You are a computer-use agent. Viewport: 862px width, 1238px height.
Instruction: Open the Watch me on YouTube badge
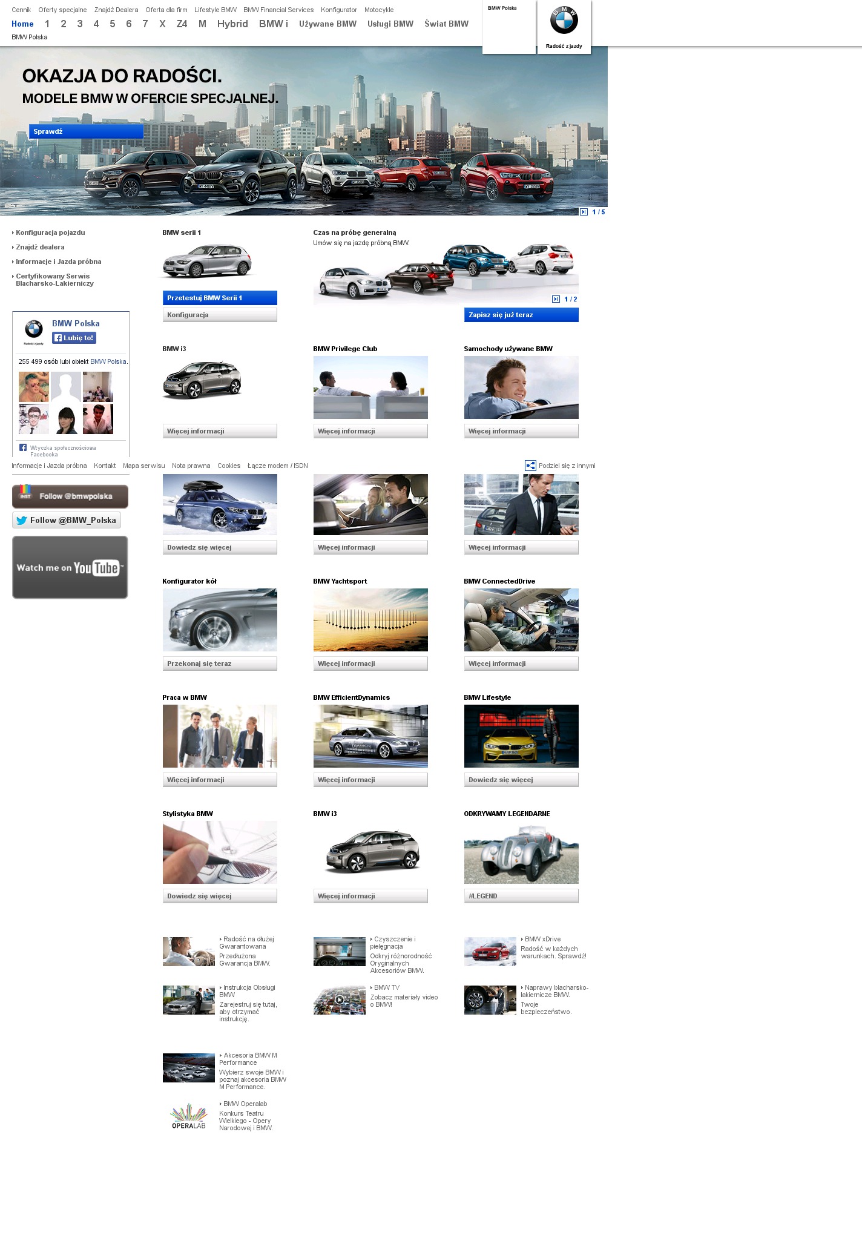[x=70, y=567]
